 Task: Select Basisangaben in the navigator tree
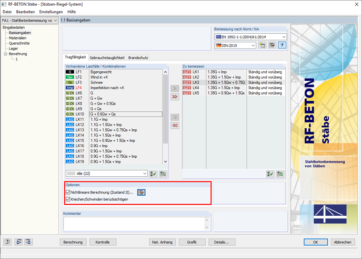coord(20,33)
